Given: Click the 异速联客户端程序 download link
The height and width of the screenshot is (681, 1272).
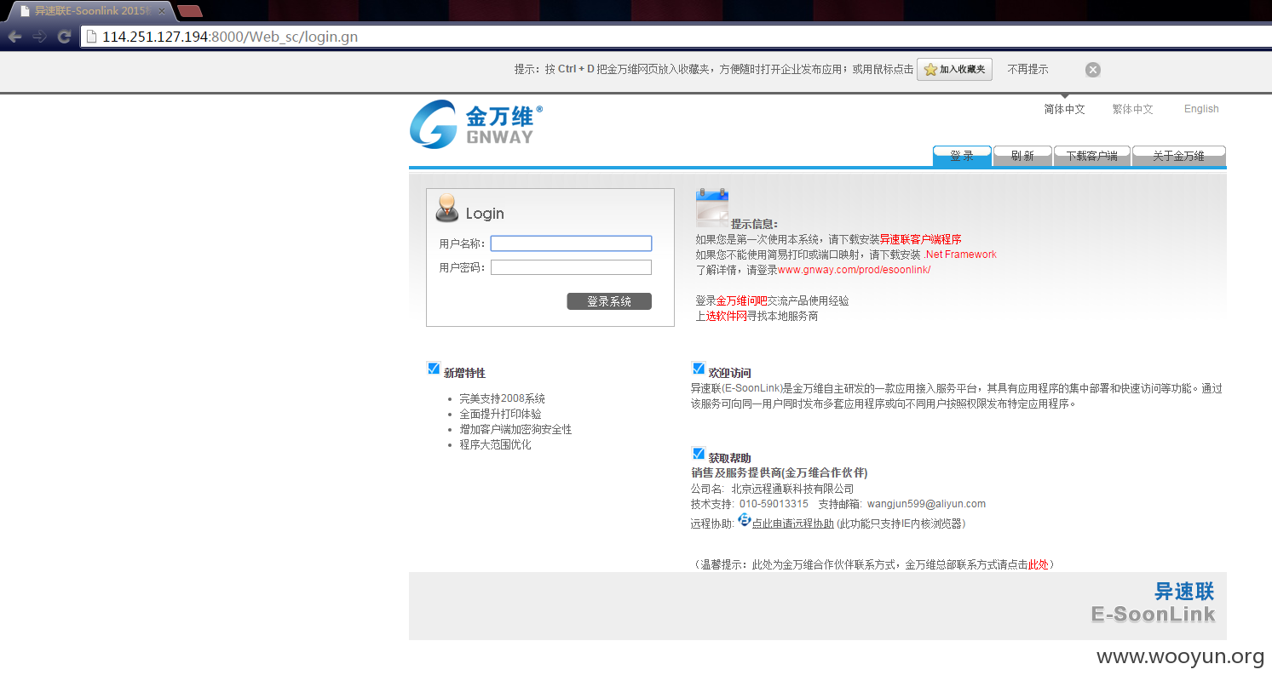Looking at the screenshot, I should tap(920, 240).
